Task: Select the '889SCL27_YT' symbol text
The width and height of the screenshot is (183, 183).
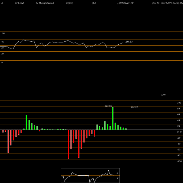Action: coord(126,3)
